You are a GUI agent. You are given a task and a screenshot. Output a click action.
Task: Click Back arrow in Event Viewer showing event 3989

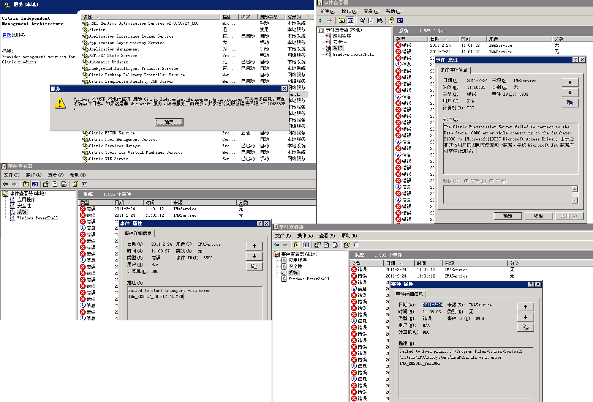321,20
